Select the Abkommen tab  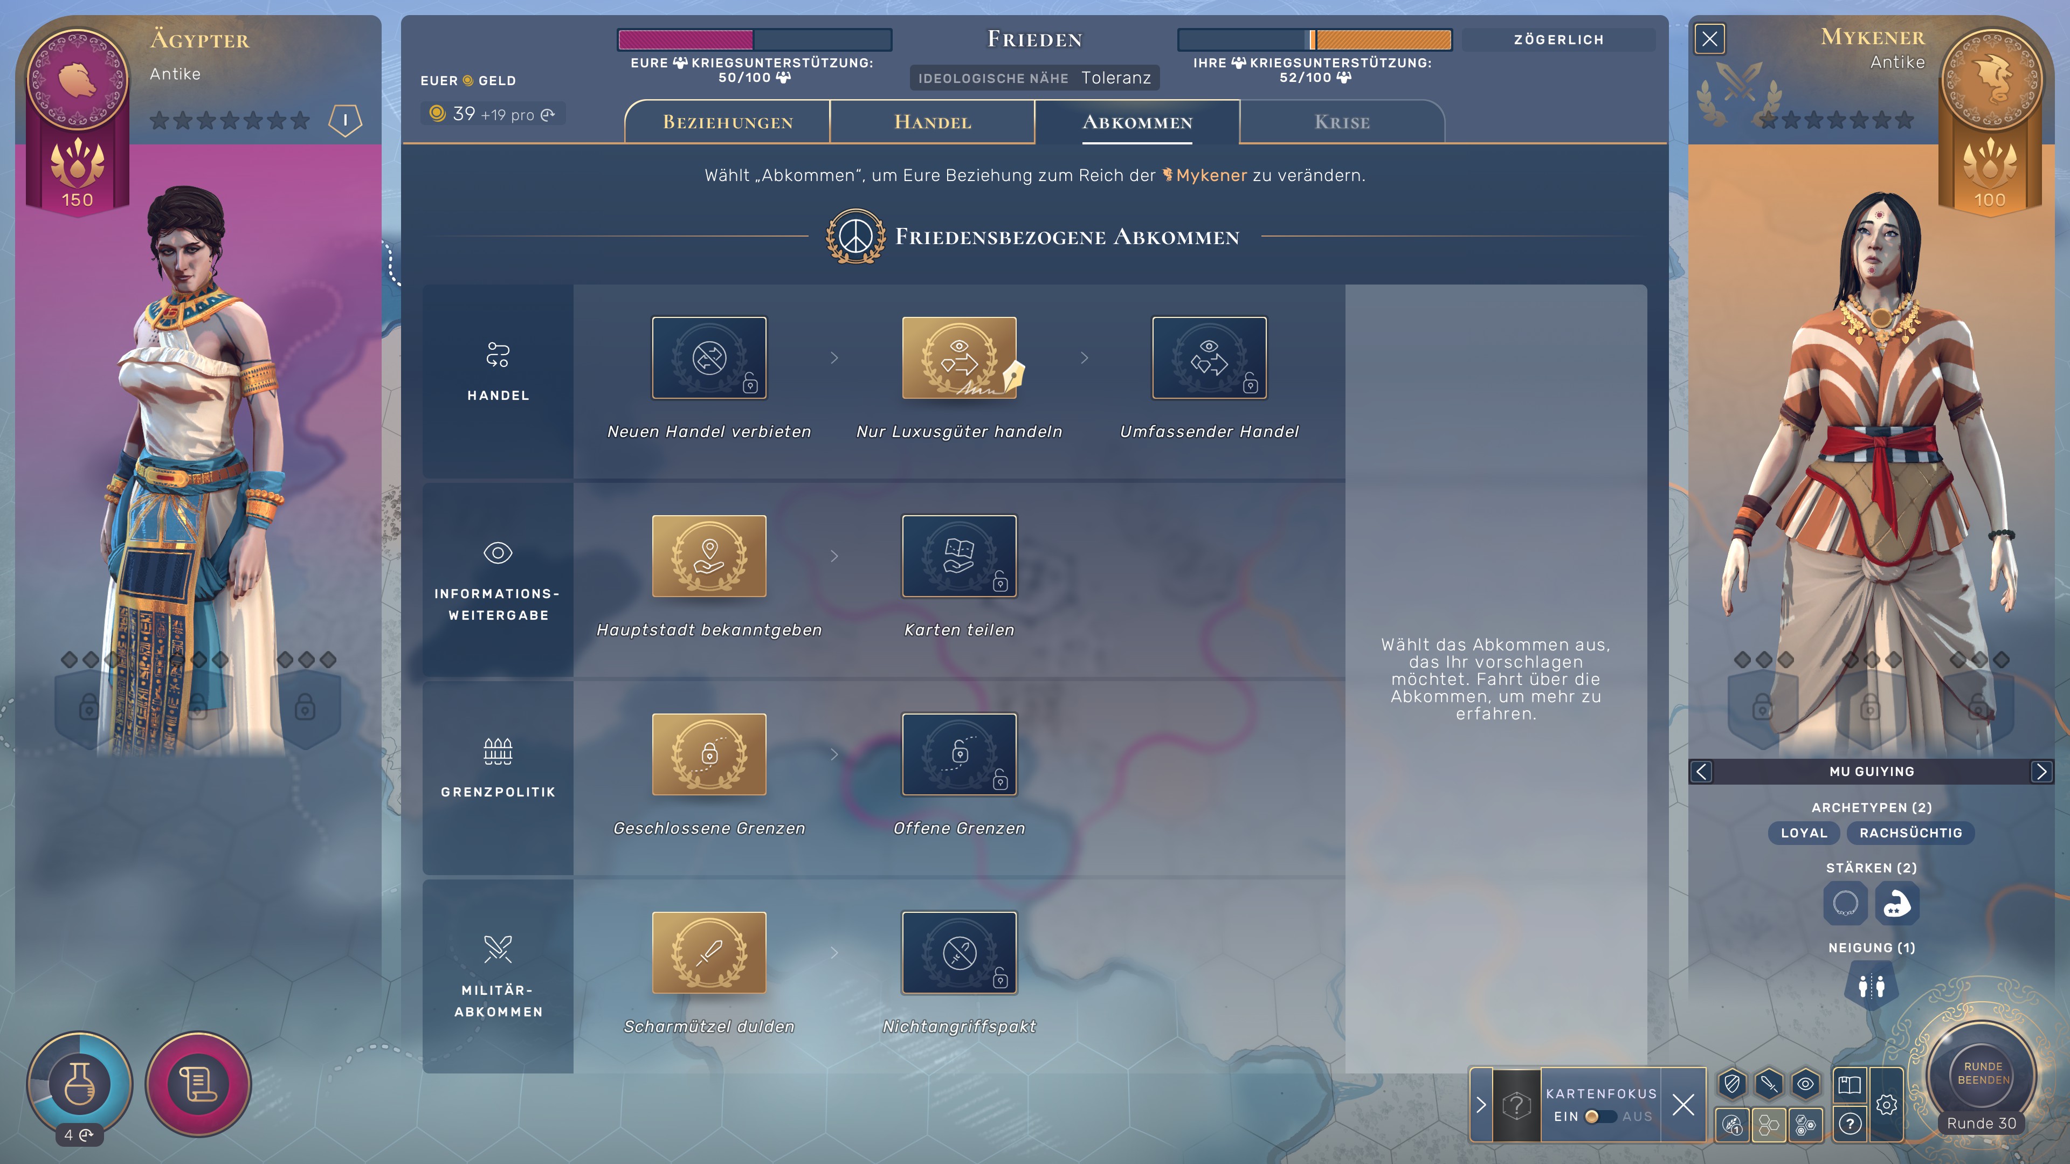tap(1137, 122)
